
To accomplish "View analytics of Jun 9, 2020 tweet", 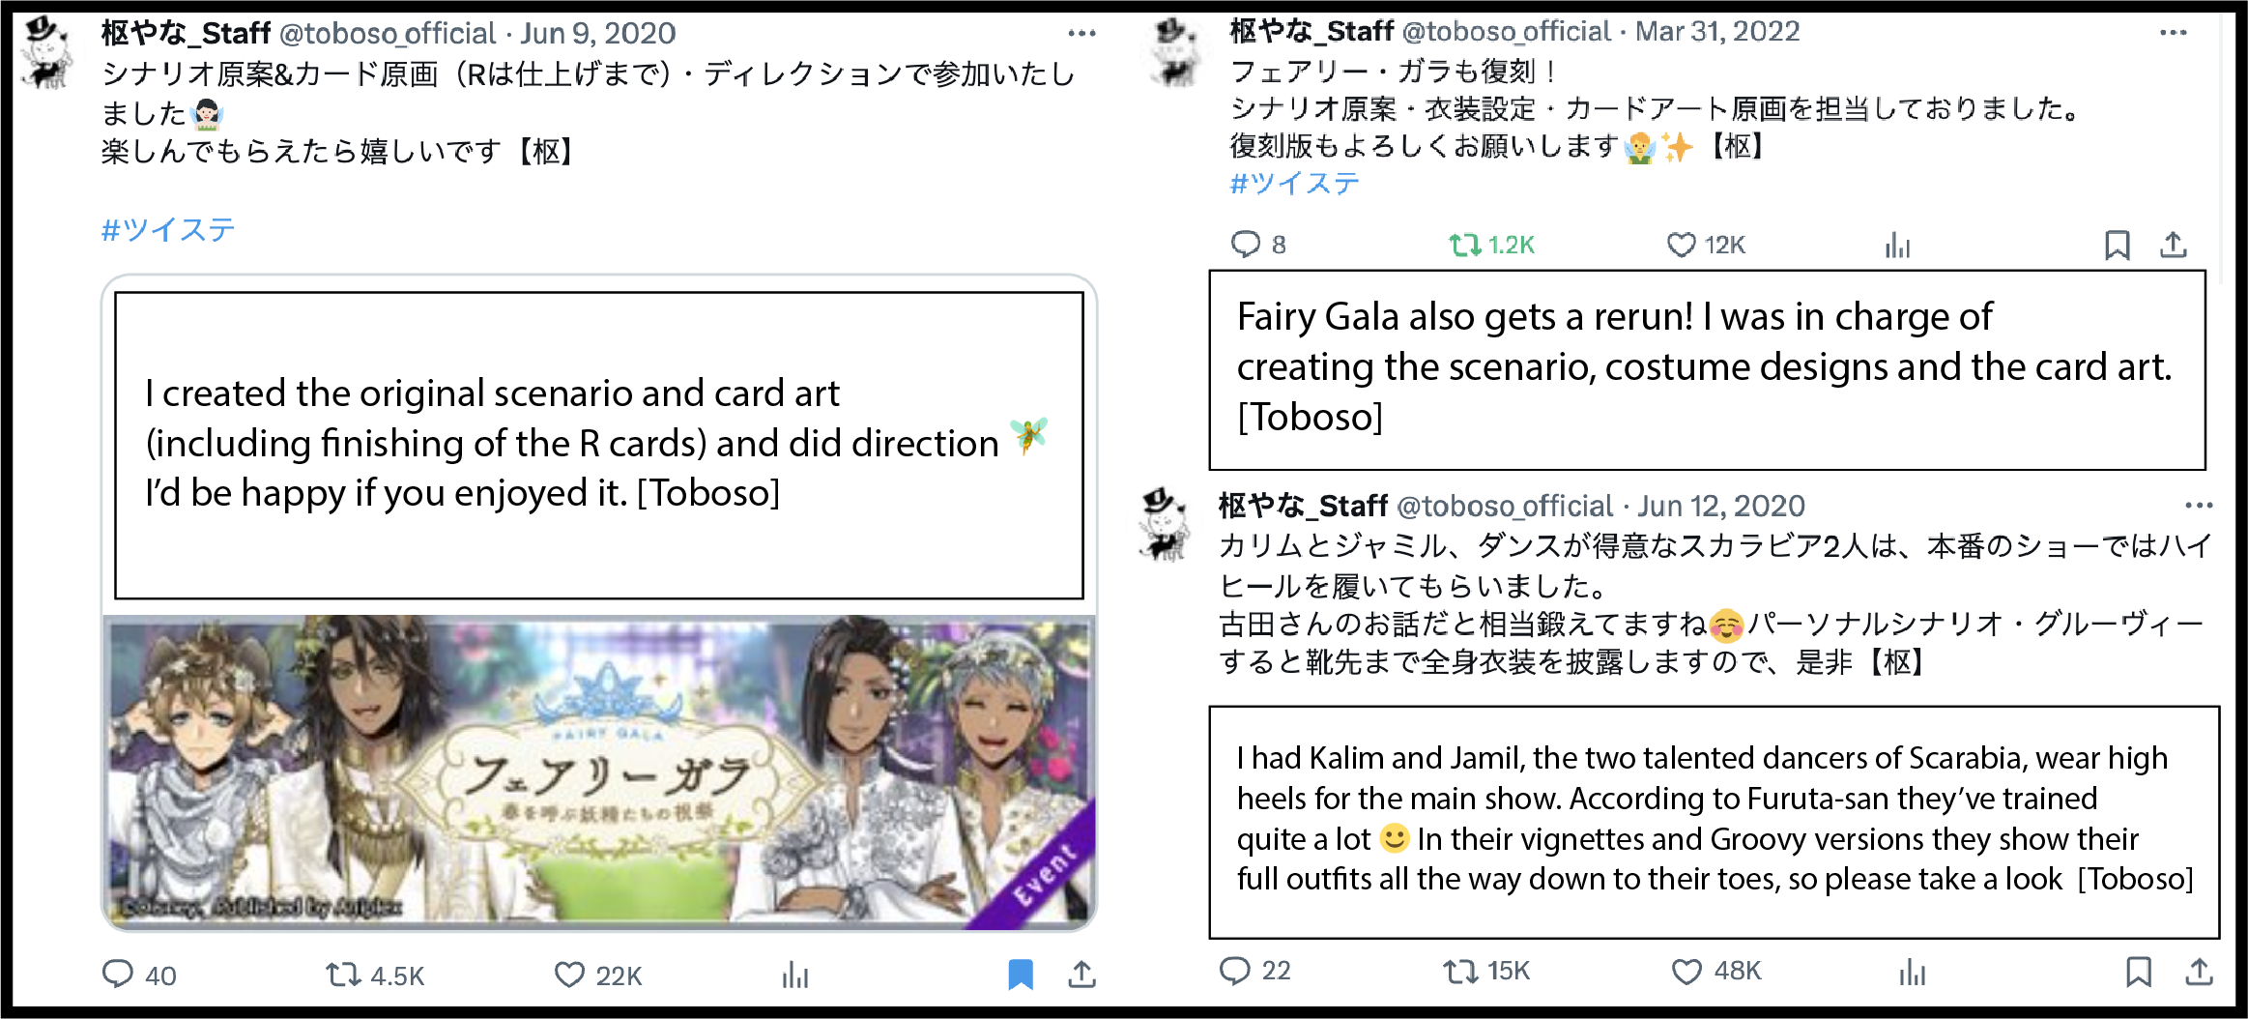I will point(795,975).
